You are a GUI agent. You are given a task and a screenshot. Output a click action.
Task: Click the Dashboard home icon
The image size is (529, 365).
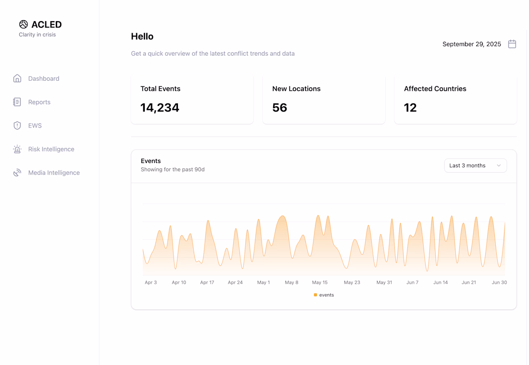coord(17,78)
